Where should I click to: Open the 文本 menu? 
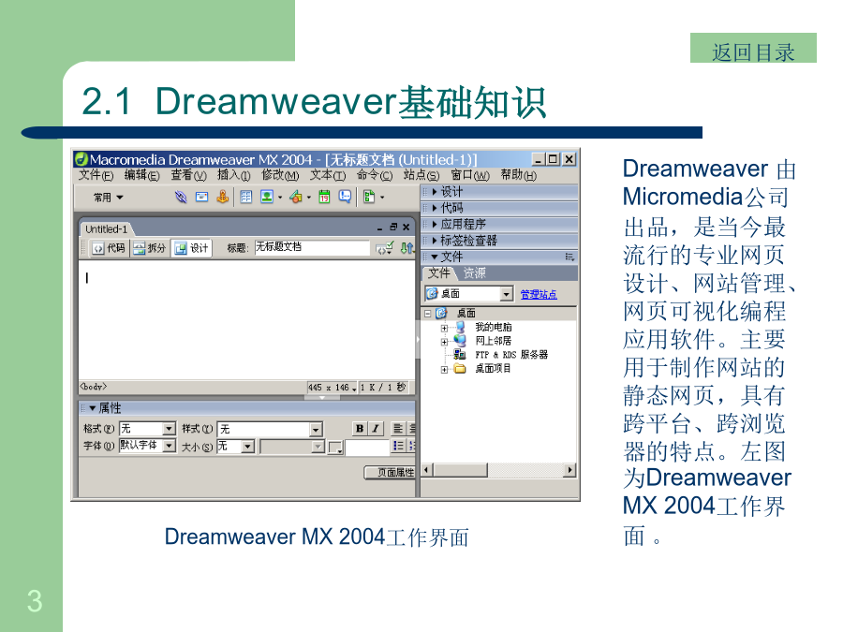click(x=328, y=175)
